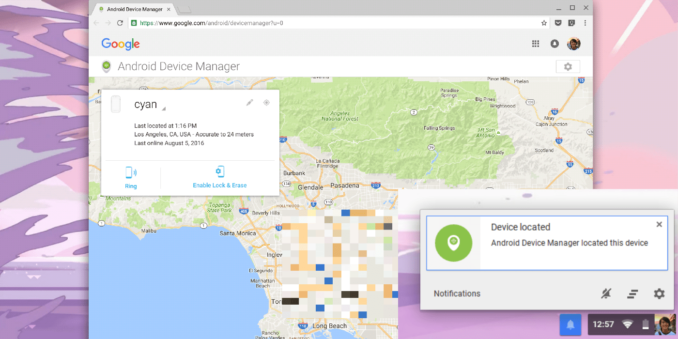Open a new tab next to Android Device Manager
The image size is (678, 339).
pyautogui.click(x=184, y=9)
